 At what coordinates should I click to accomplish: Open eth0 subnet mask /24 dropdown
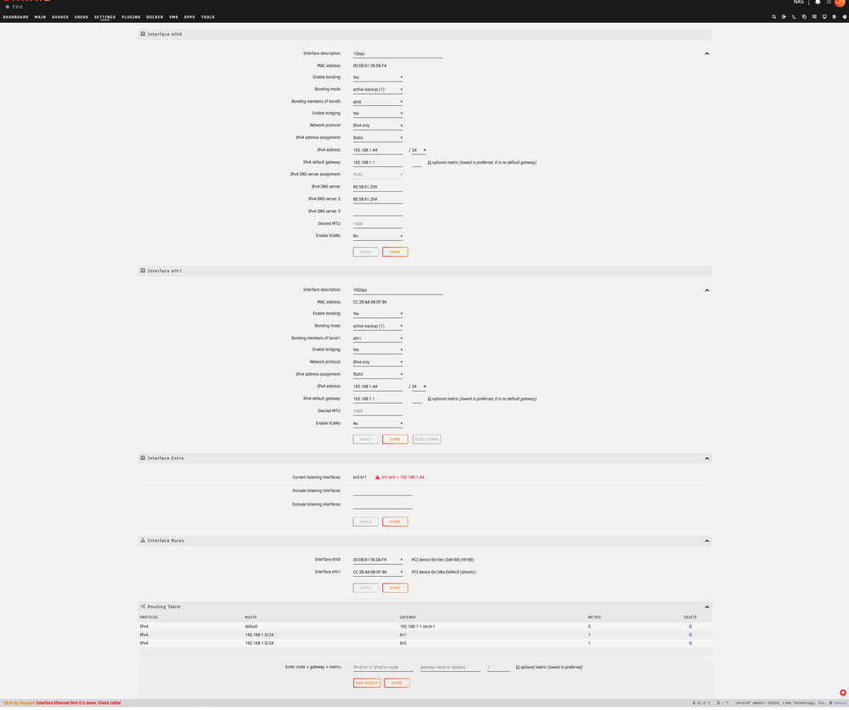coord(419,150)
